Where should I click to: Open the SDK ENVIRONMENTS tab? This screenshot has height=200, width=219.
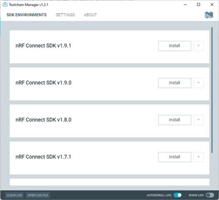pyautogui.click(x=27, y=15)
